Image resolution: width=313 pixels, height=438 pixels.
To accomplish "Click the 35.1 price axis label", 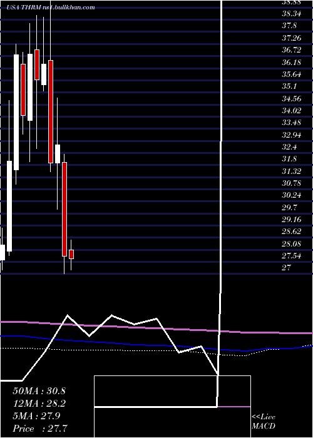I will [x=289, y=86].
